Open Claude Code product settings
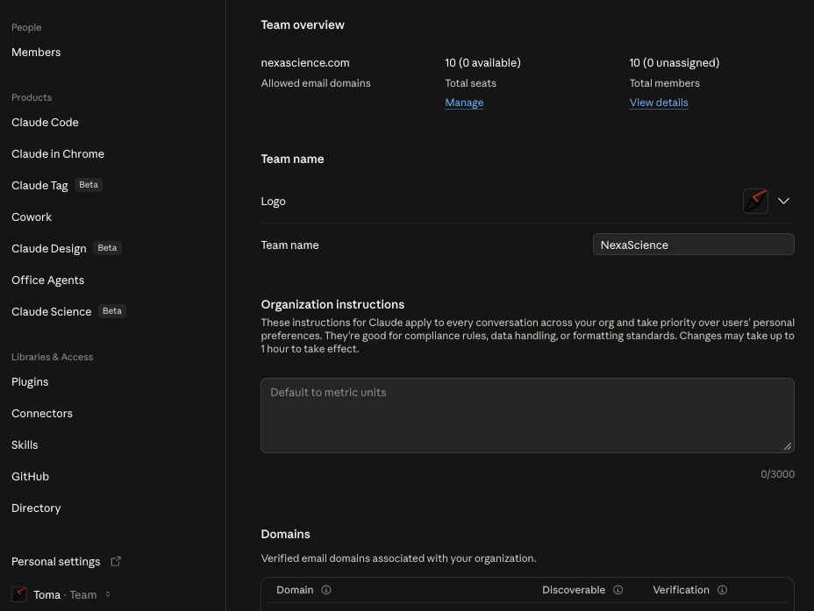The height and width of the screenshot is (611, 814). click(45, 123)
